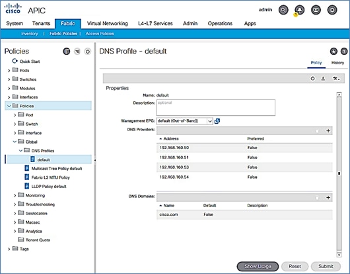Image resolution: width=350 pixels, height=274 pixels.
Task: Click the Tenant Quota folder icon
Action: (x=20, y=240)
